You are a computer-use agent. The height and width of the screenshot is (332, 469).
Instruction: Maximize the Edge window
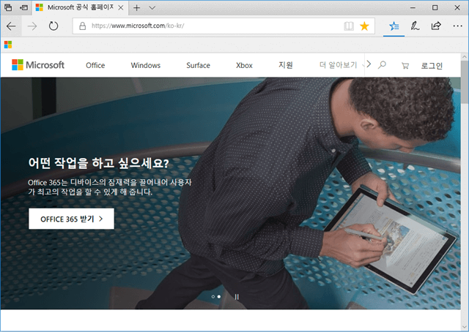[x=435, y=8]
